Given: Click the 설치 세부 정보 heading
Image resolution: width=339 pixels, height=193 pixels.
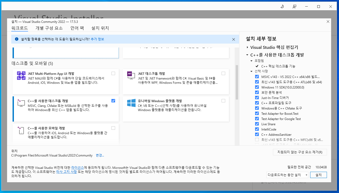Looking at the screenshot, I should pos(261,39).
